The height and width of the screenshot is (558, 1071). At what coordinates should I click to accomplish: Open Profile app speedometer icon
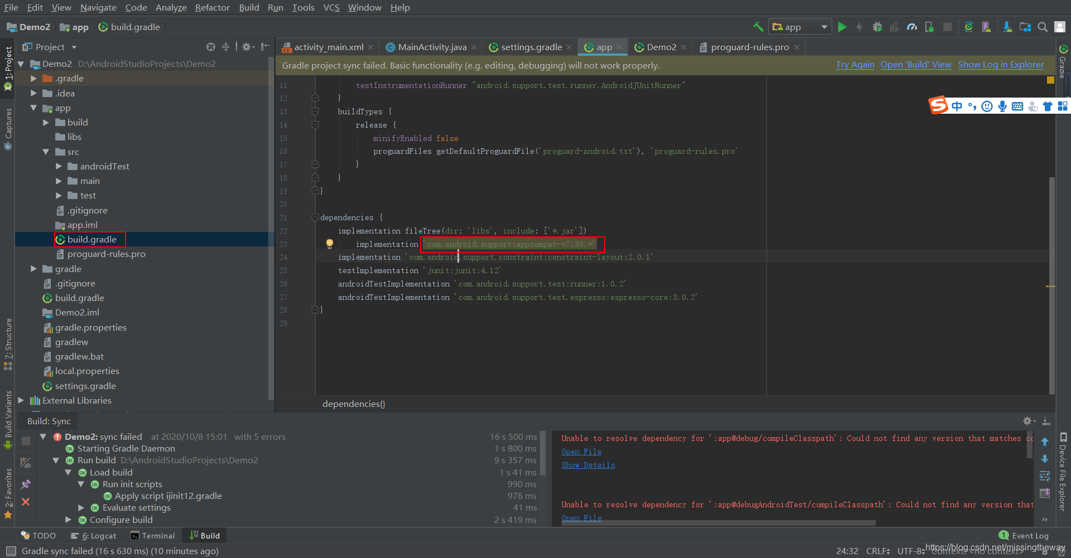pyautogui.click(x=912, y=27)
